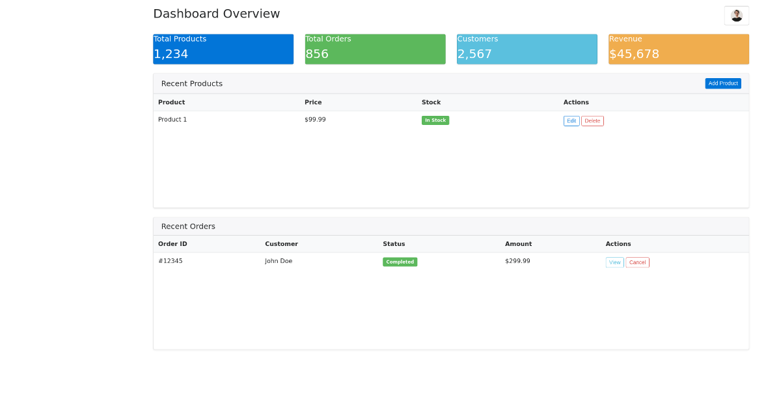Click the Customers stat card showing 2,567
Image resolution: width=781 pixels, height=410 pixels.
point(527,49)
